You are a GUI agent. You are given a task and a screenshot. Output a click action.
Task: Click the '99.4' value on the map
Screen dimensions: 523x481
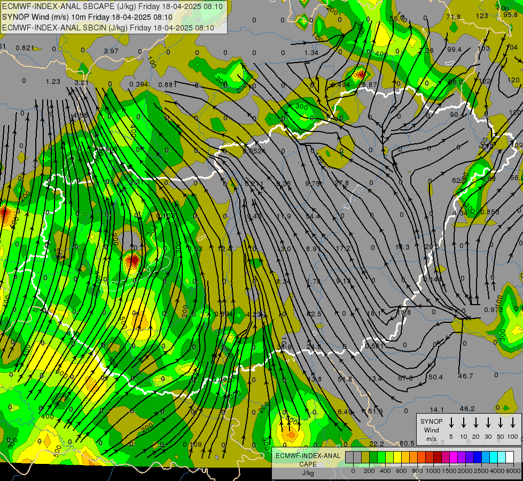(x=454, y=49)
